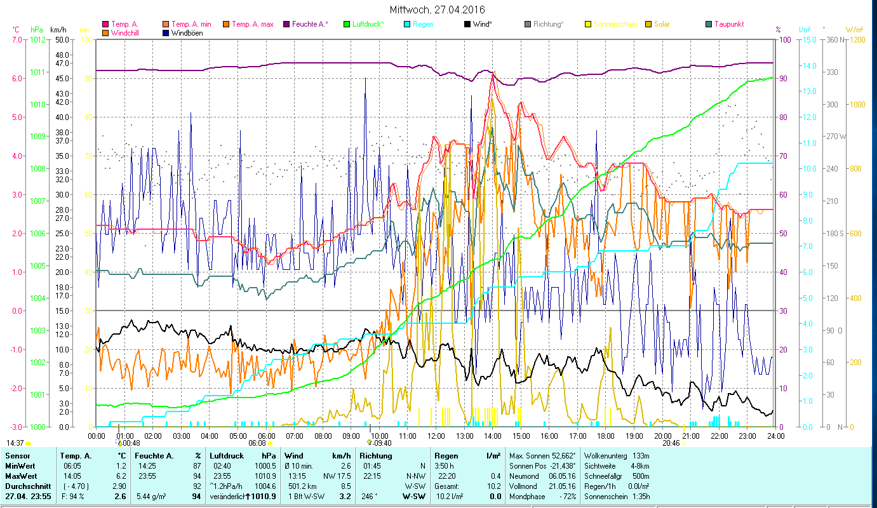
Task: Click the sun icon beside 14:37
Action: (x=28, y=443)
